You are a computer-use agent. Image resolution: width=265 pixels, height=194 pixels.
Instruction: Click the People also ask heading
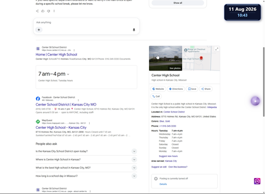(46, 144)
